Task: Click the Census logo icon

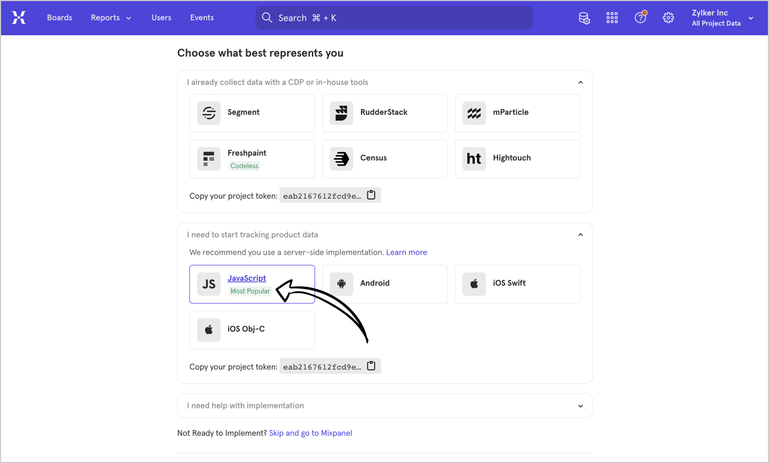Action: coord(341,159)
